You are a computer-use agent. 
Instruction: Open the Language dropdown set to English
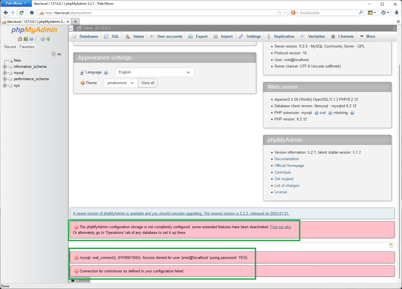(x=155, y=72)
